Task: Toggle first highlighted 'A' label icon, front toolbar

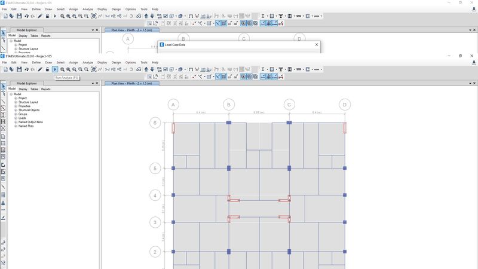Action: point(243,77)
